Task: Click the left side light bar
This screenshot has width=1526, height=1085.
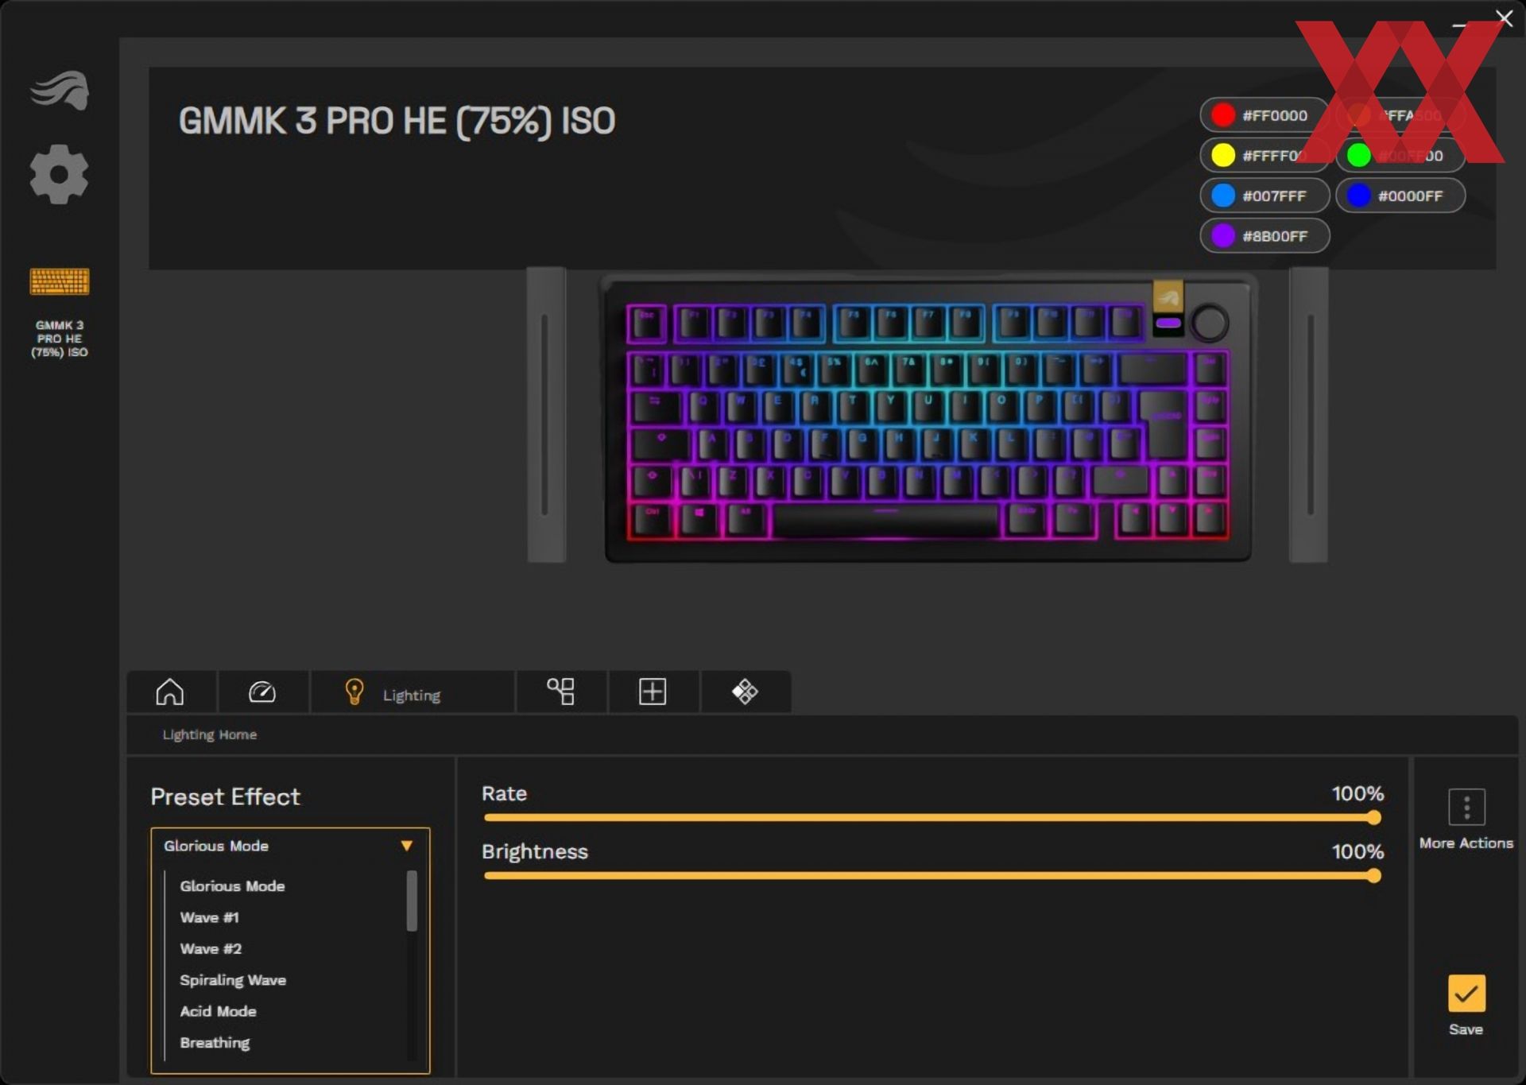Action: click(546, 415)
